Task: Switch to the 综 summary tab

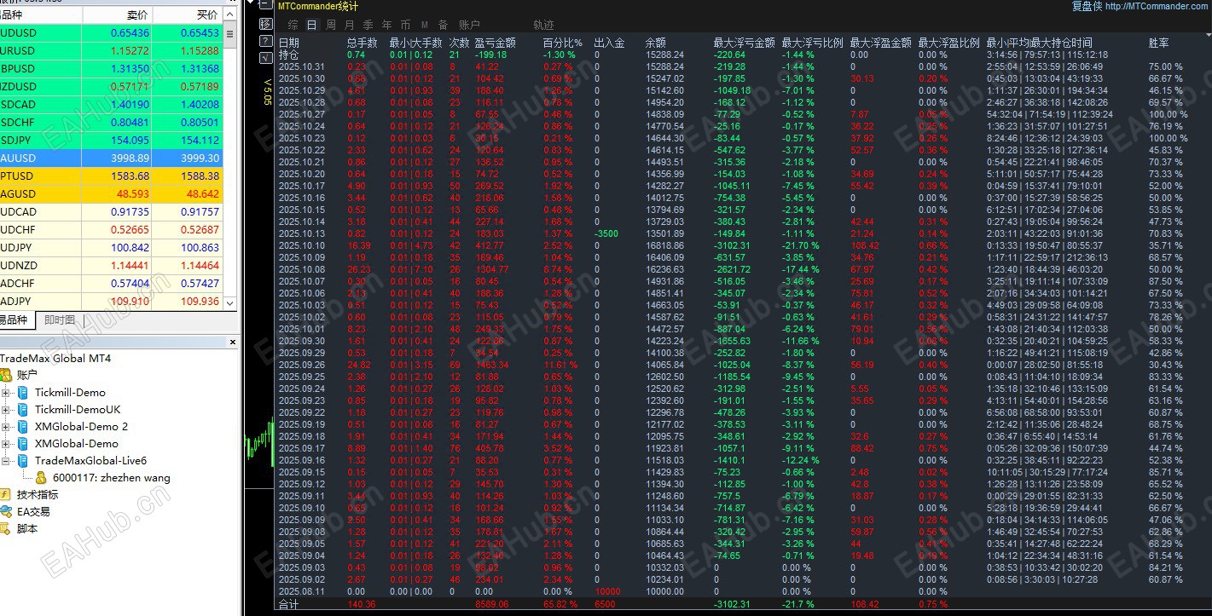Action: point(293,26)
